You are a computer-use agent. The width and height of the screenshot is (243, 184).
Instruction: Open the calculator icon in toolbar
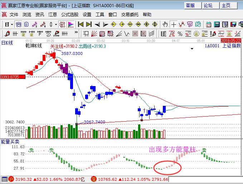(217, 24)
